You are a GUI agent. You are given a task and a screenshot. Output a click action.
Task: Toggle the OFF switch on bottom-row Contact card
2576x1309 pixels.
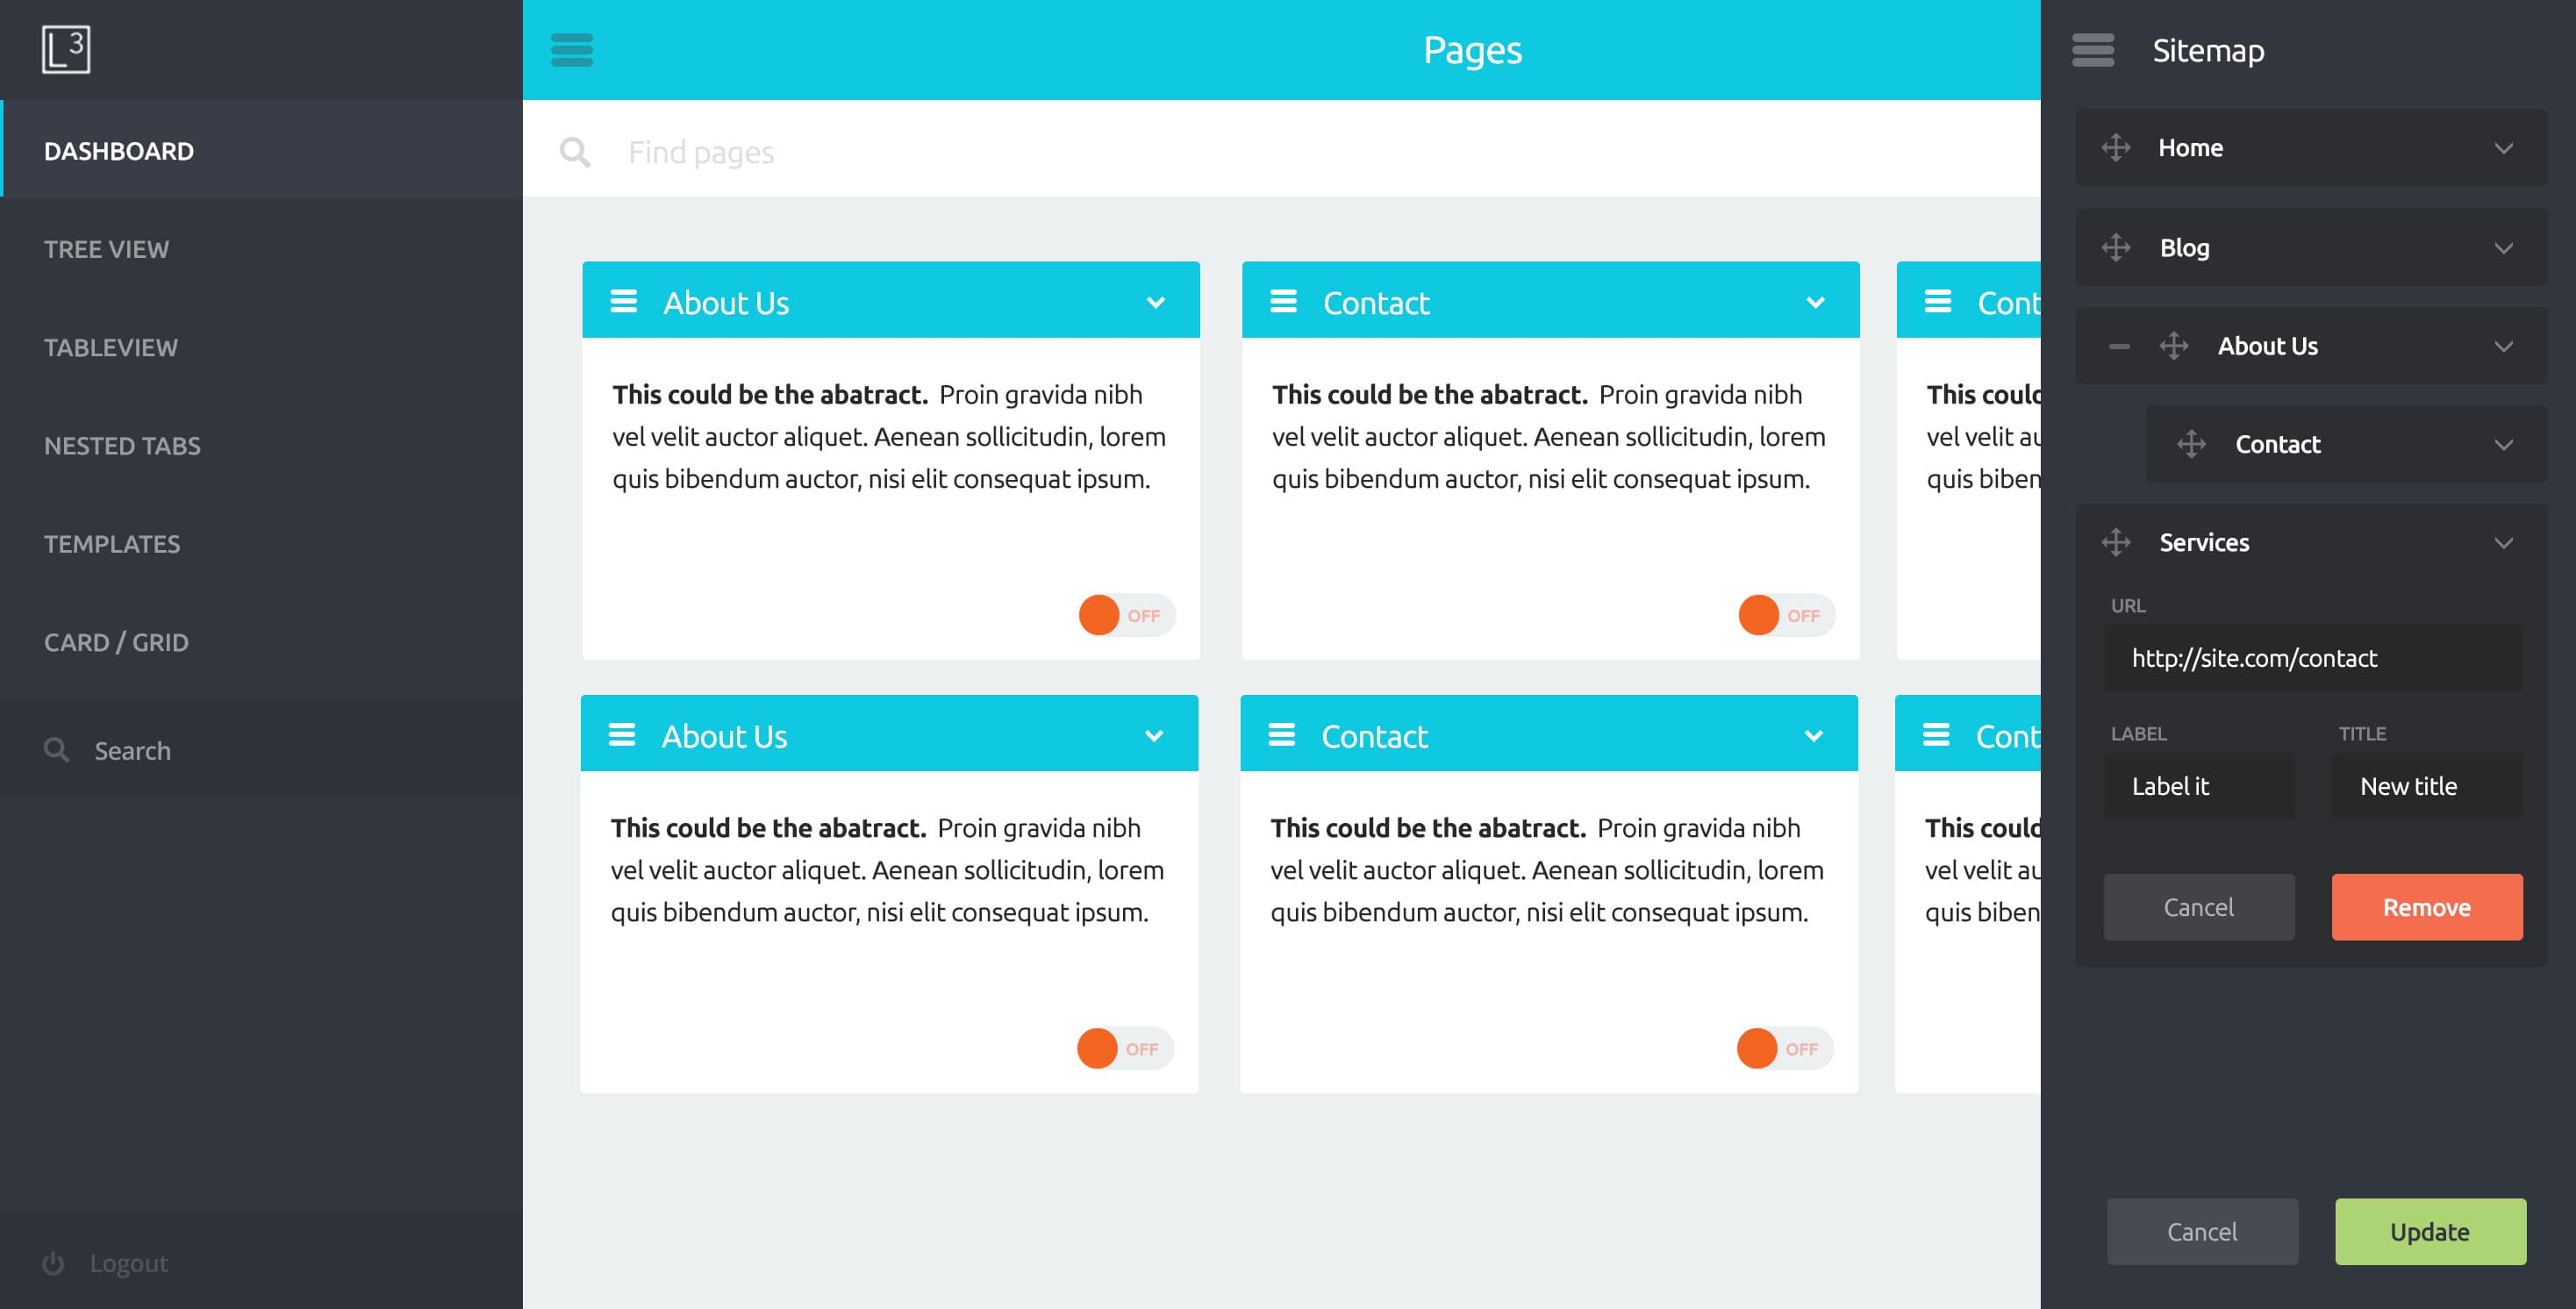click(x=1784, y=1048)
